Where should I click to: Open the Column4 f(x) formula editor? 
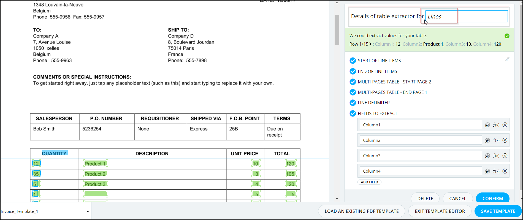point(496,171)
